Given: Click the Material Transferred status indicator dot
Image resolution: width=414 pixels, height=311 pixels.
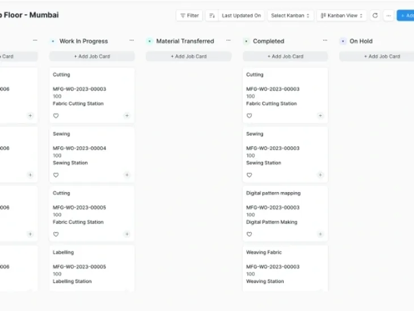Looking at the screenshot, I should (x=150, y=41).
